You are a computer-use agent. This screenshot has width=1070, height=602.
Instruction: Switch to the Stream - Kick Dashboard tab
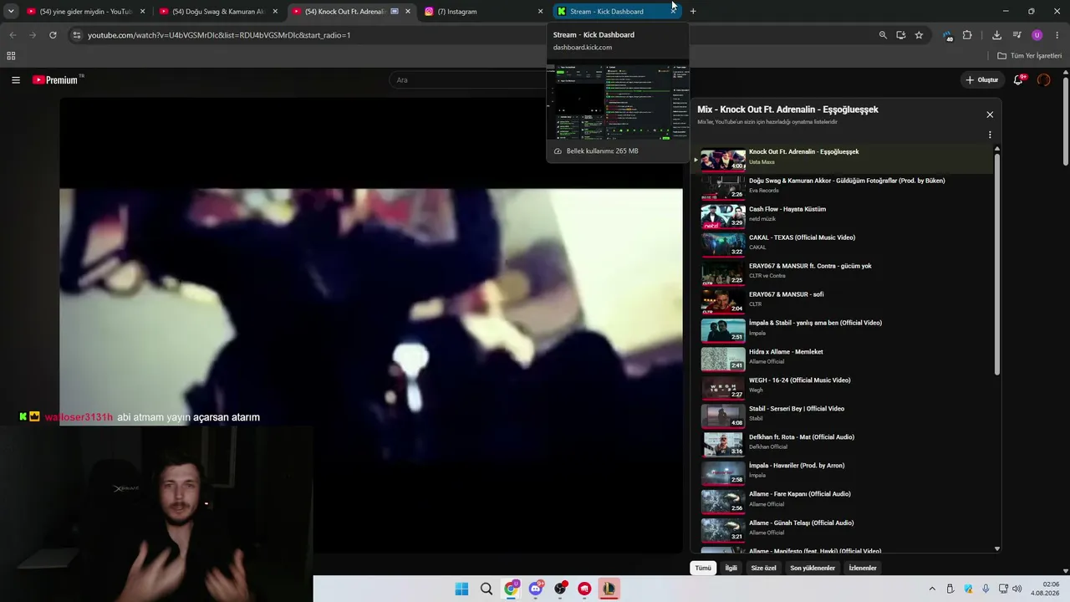click(x=618, y=12)
